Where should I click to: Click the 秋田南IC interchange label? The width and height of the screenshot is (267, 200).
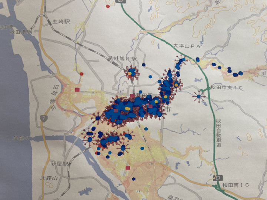234,184
